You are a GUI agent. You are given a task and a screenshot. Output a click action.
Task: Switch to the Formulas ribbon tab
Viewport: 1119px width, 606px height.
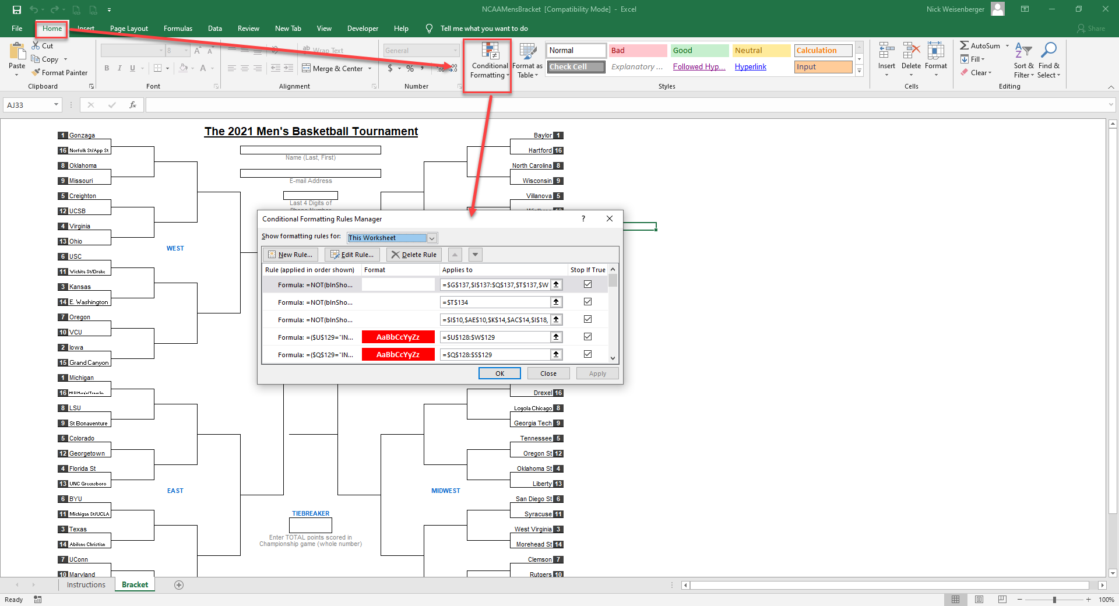pyautogui.click(x=178, y=28)
